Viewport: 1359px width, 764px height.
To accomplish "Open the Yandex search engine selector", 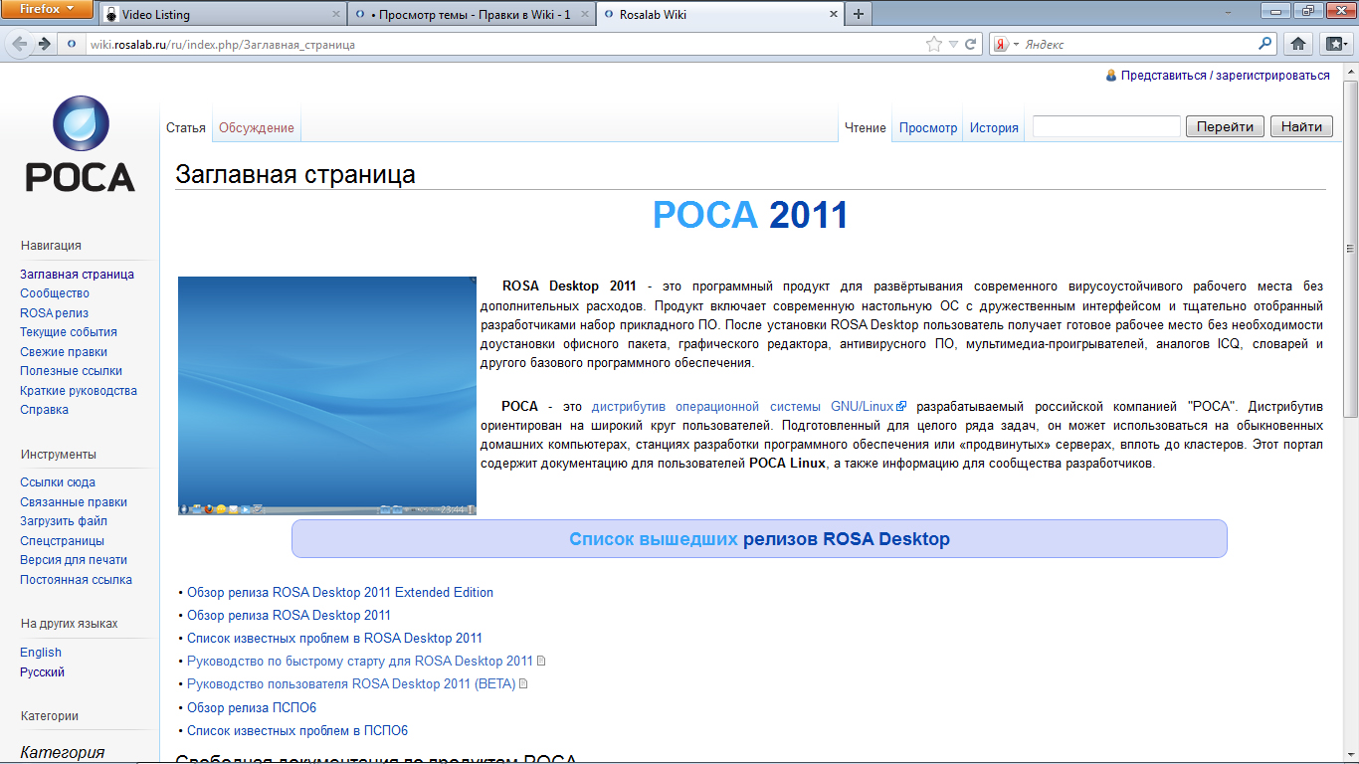I will tap(1007, 45).
